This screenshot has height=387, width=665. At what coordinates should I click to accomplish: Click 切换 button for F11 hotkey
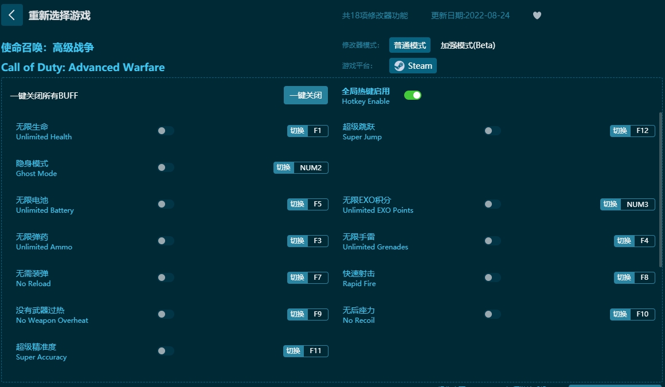coord(294,351)
